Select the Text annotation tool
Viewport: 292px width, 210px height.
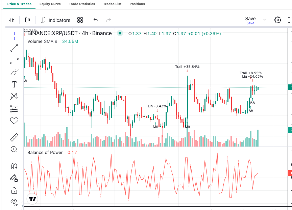click(14, 84)
